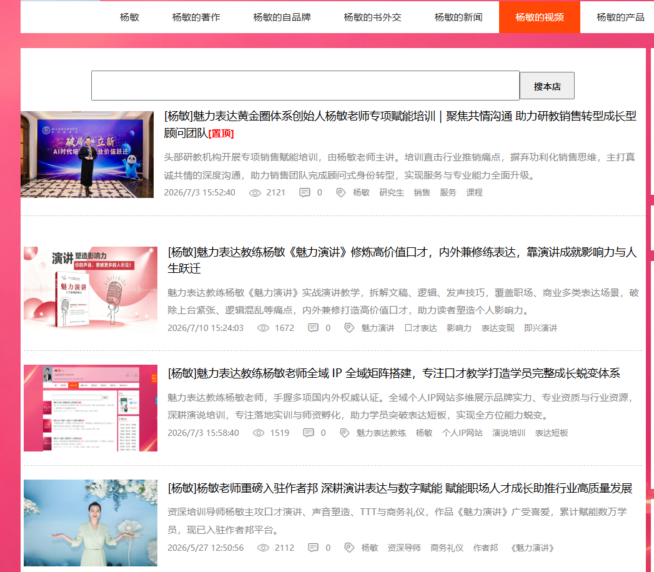Viewport: 654px width, 572px height.
Task: Select the 表达短板 tag
Action: coord(552,433)
